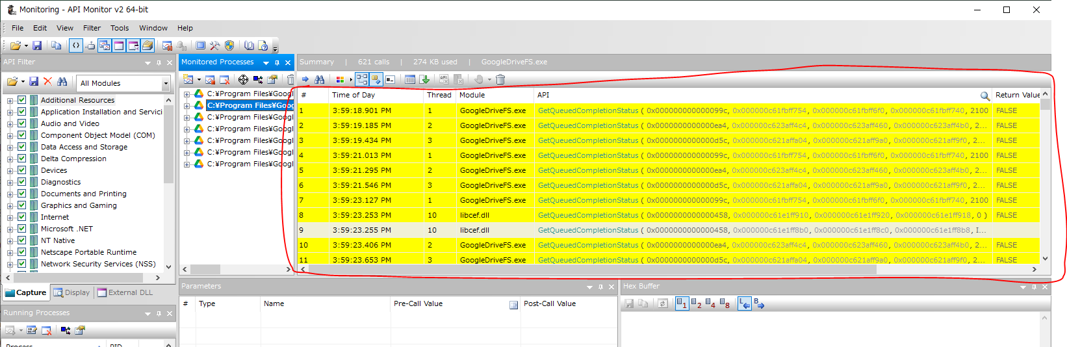Click the Module column header
The image size is (1067, 347).
(x=495, y=95)
